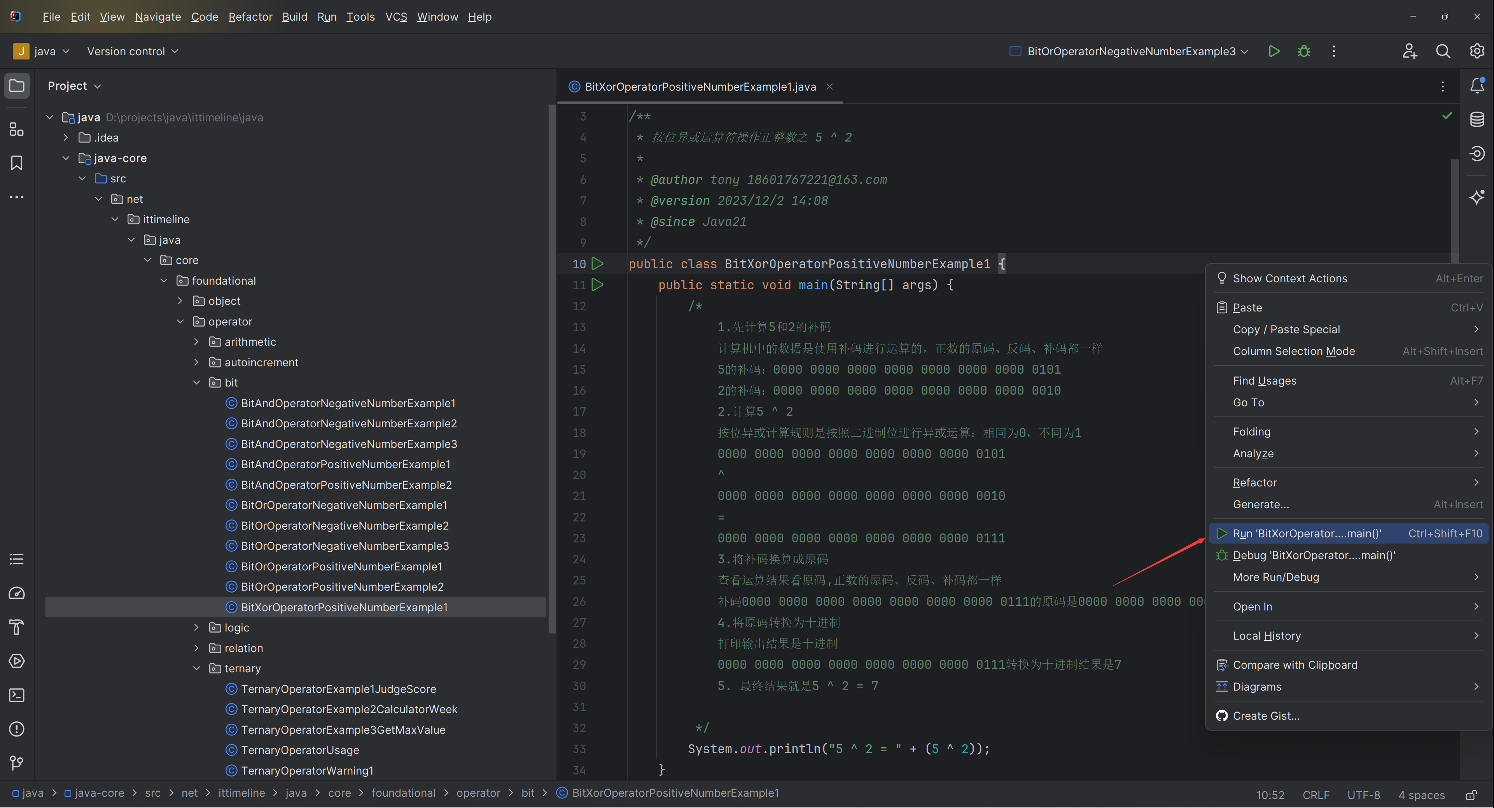This screenshot has height=808, width=1494.
Task: Open Local History submenu
Action: (1349, 636)
